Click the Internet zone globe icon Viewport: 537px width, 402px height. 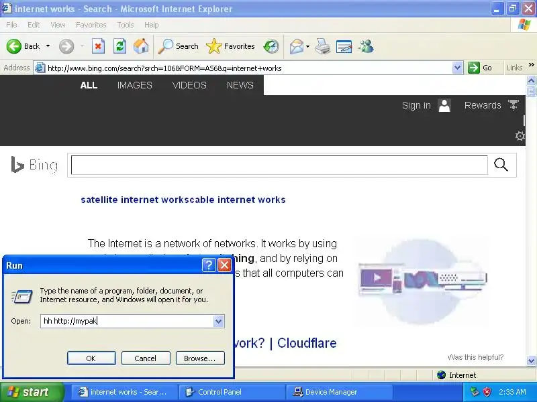click(441, 375)
